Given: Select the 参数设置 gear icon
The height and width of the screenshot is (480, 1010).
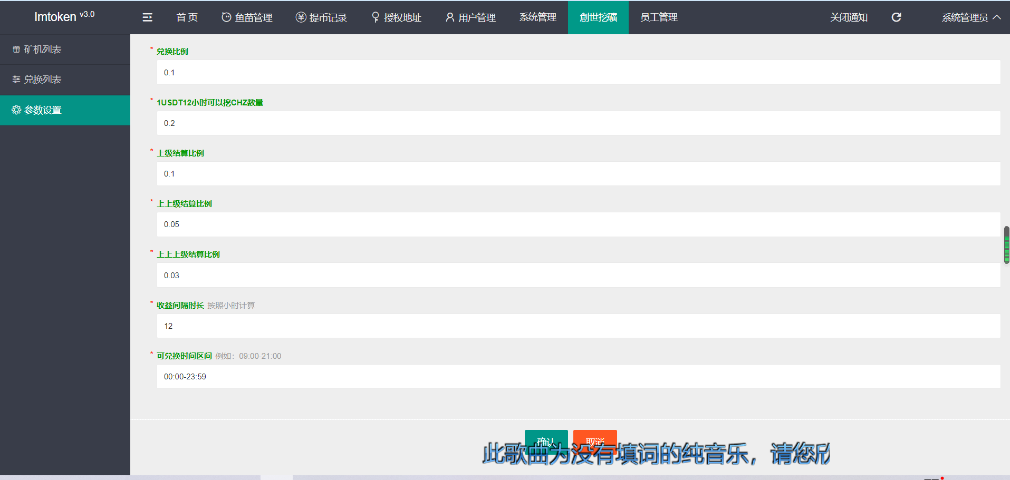Looking at the screenshot, I should [x=16, y=110].
